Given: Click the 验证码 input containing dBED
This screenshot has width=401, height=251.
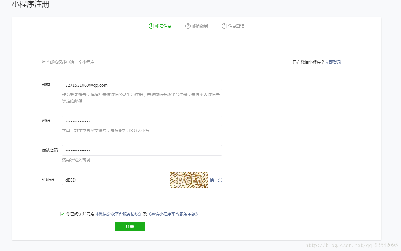Looking at the screenshot, I should pos(115,180).
